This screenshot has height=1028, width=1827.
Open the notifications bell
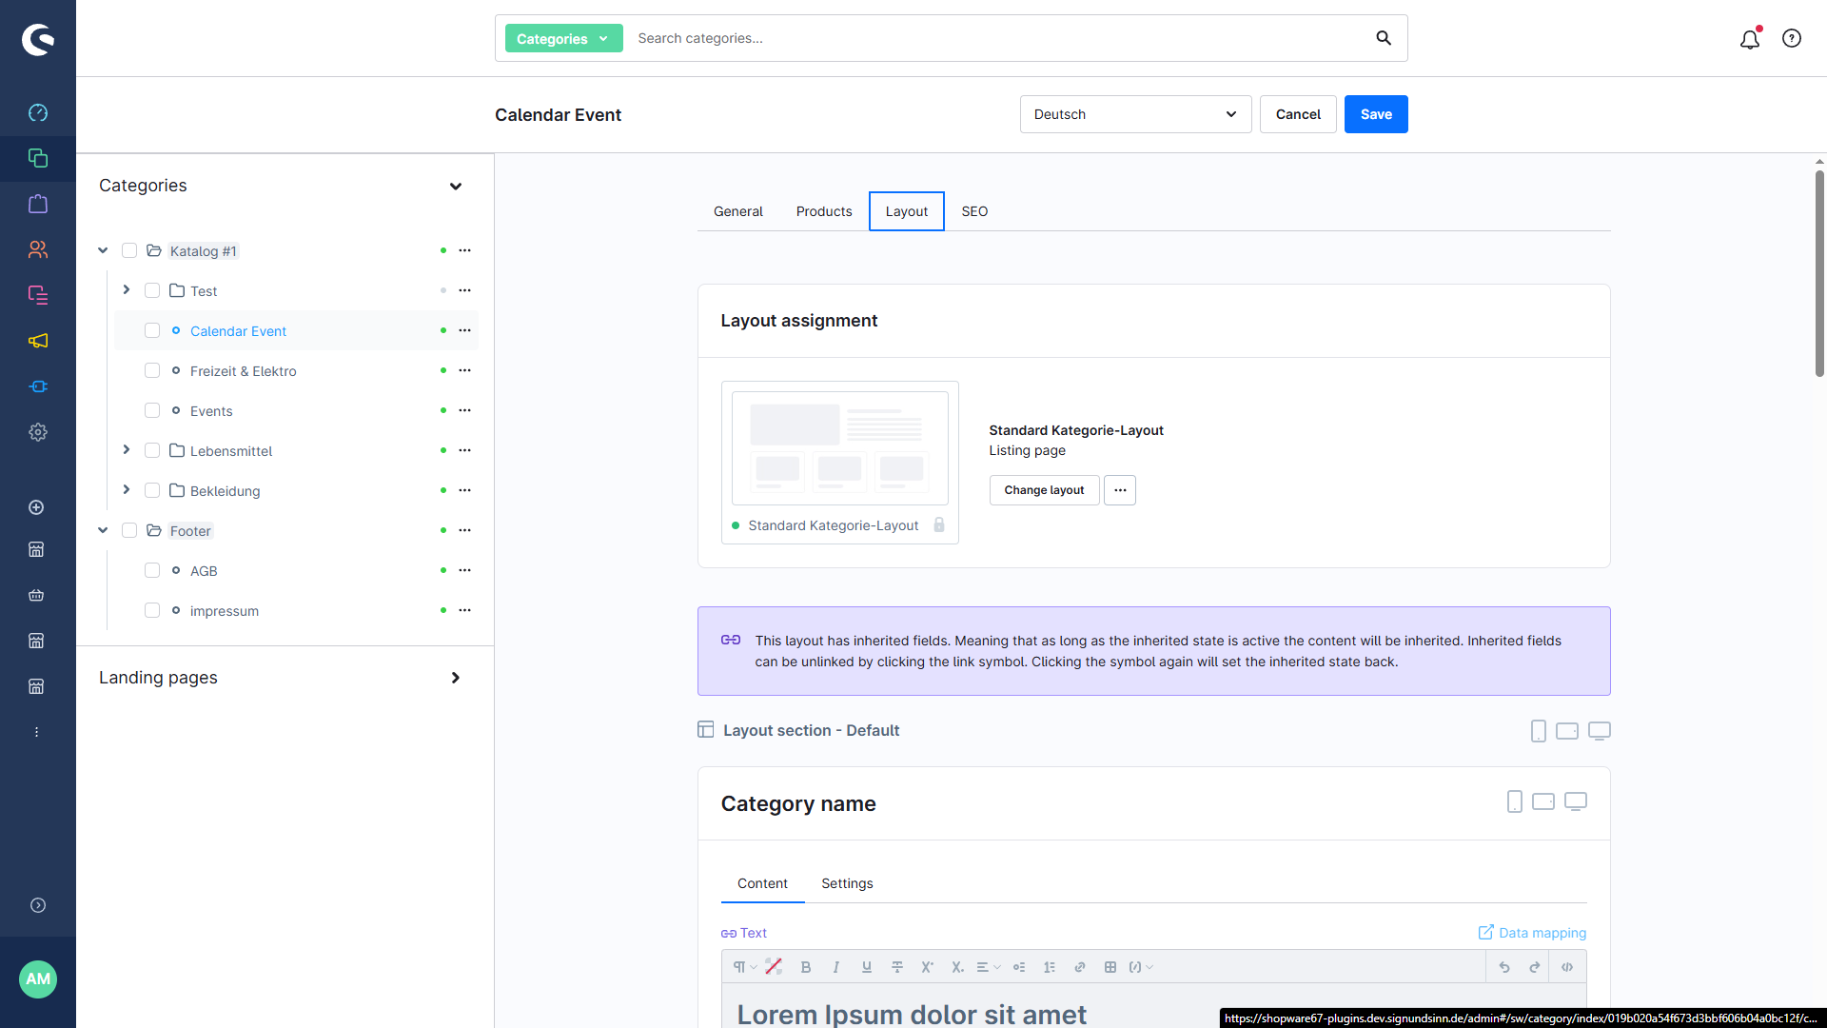1749,39
